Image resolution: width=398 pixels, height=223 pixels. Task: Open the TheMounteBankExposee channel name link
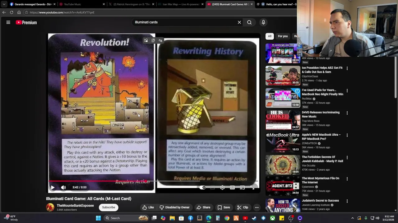75,206
